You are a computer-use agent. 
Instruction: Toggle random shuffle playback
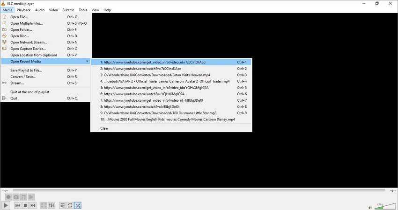click(78, 205)
